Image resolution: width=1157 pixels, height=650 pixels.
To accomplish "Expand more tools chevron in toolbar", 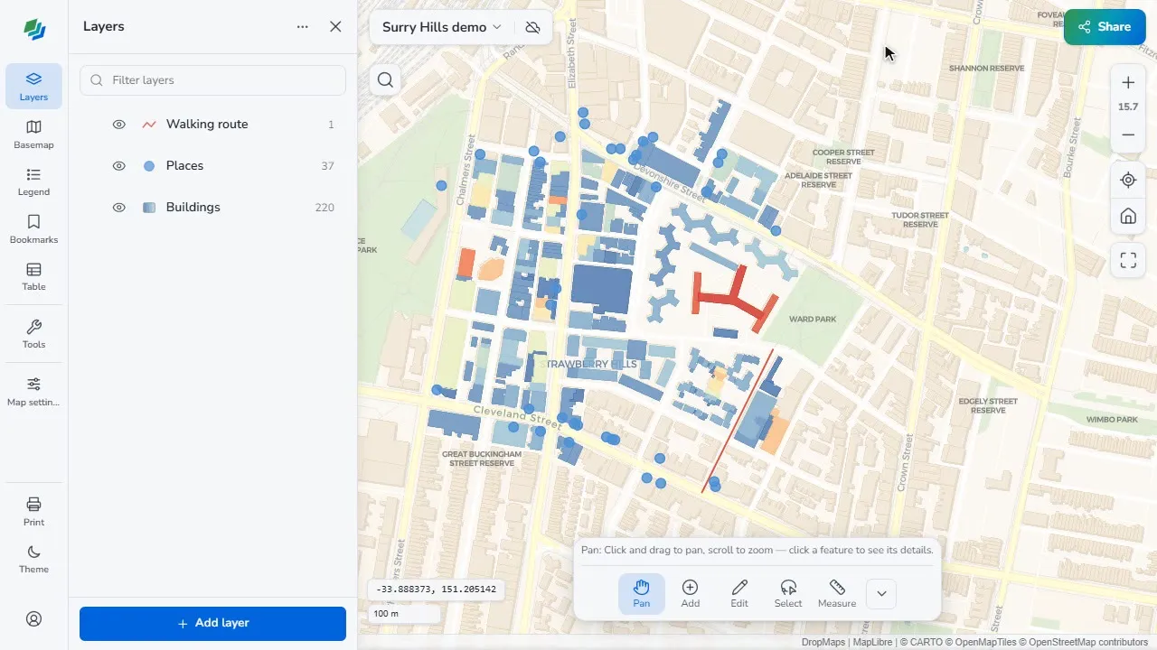I will pyautogui.click(x=881, y=593).
